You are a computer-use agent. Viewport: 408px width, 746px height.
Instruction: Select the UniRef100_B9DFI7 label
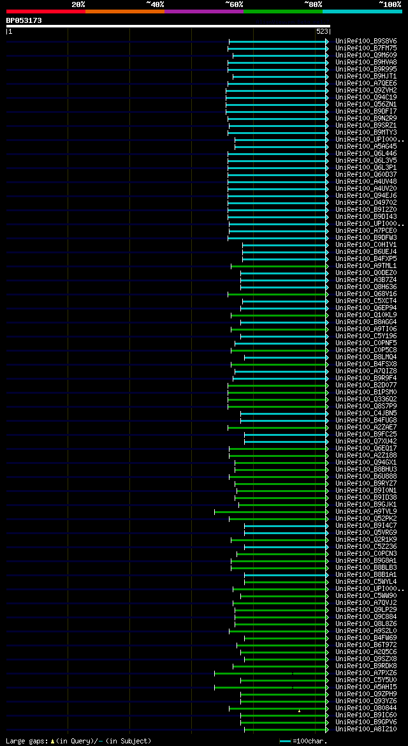click(366, 111)
